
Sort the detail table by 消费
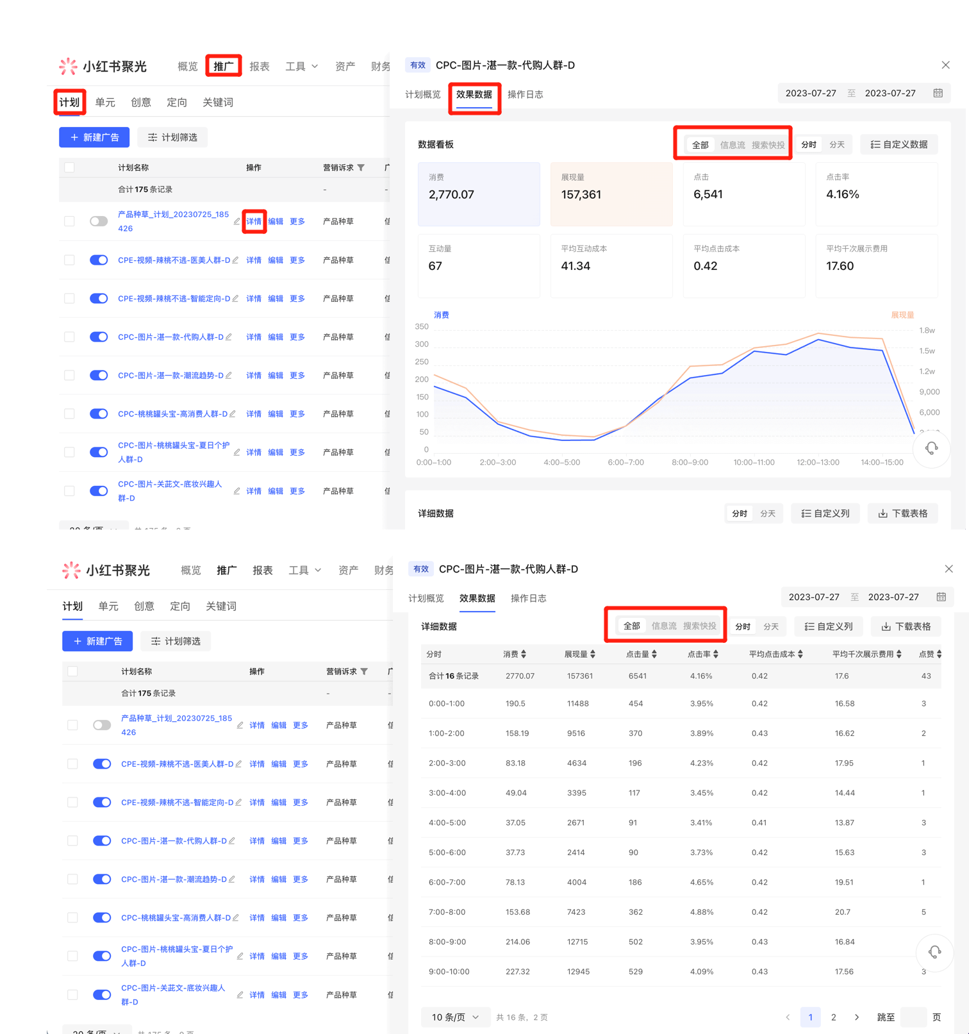[x=524, y=654]
